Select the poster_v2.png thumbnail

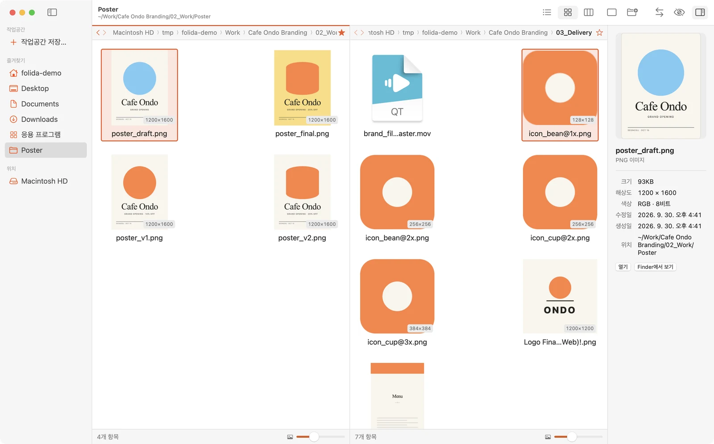302,192
